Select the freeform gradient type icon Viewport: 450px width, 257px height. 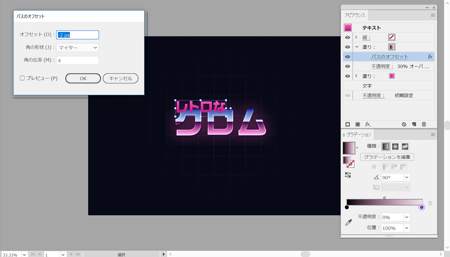[x=405, y=147]
